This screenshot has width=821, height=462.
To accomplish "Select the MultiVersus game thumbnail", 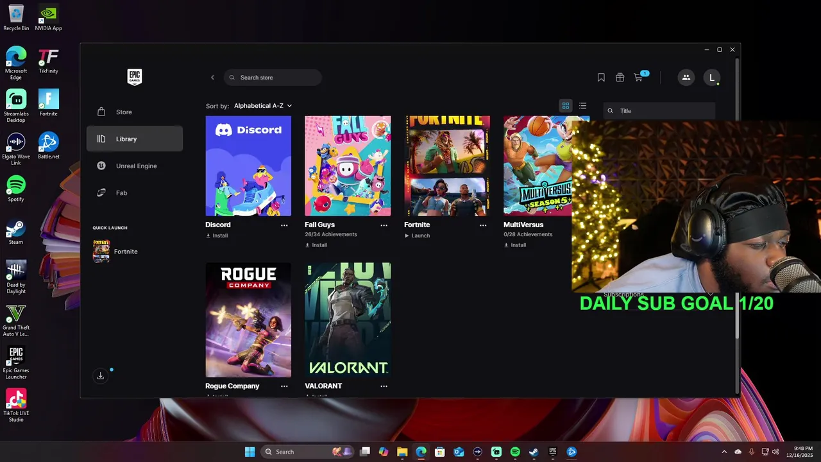I will (x=537, y=166).
